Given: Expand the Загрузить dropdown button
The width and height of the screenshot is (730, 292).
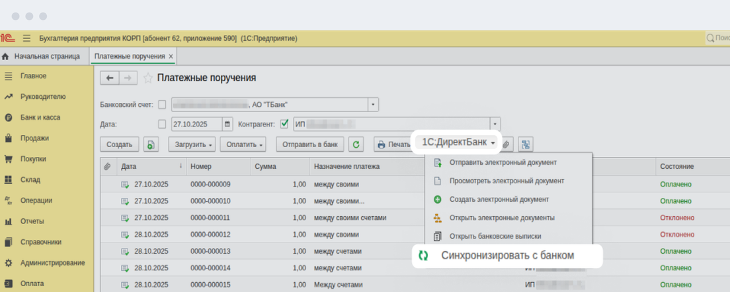Looking at the screenshot, I should [192, 144].
